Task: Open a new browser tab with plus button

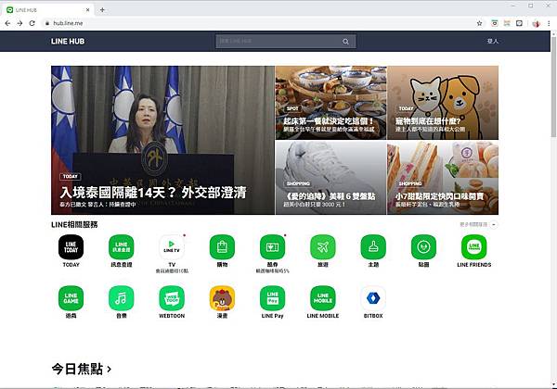Action: tap(102, 10)
